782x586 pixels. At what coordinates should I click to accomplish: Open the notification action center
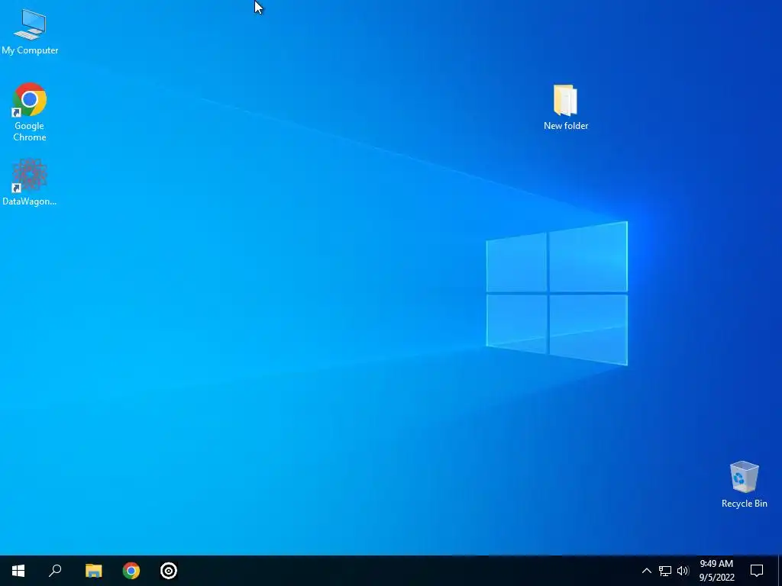757,571
